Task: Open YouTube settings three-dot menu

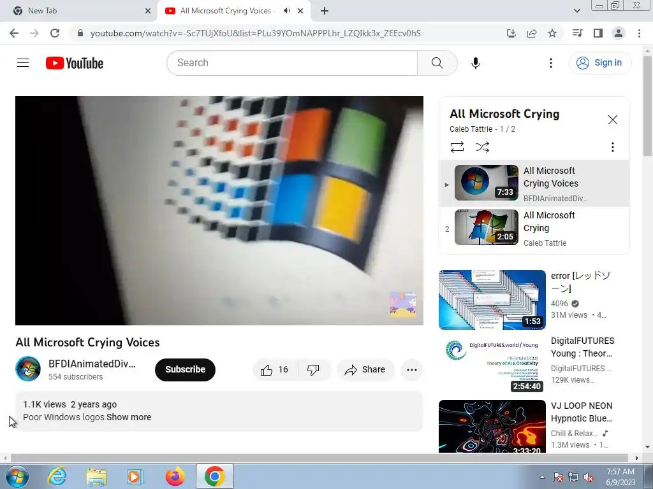Action: tap(550, 63)
